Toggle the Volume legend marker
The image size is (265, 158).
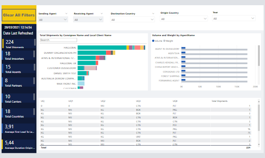[x=153, y=41]
